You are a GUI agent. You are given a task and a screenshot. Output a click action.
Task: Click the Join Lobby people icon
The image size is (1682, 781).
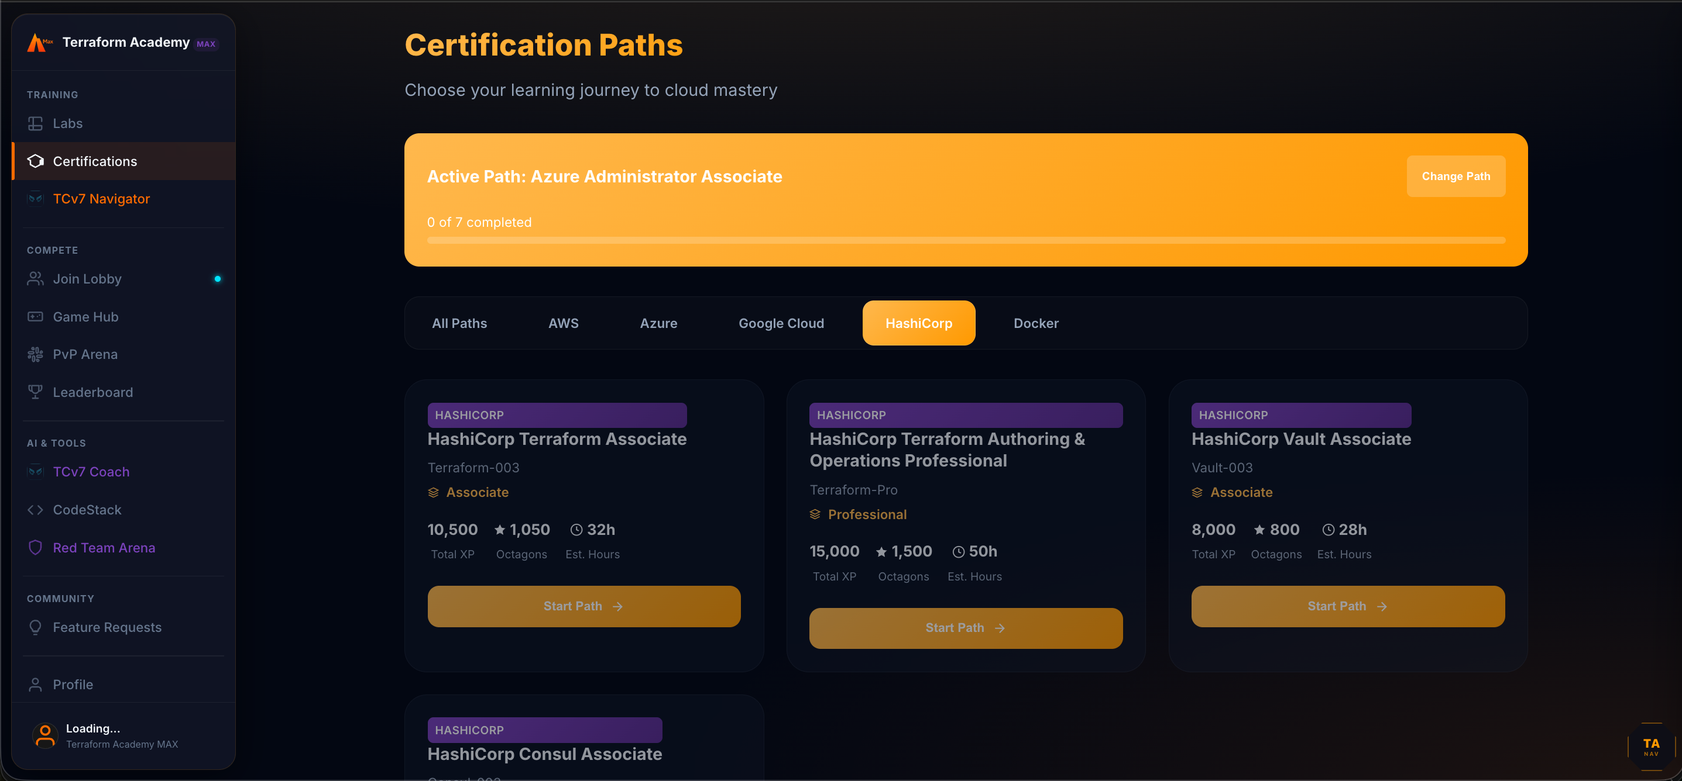point(35,279)
